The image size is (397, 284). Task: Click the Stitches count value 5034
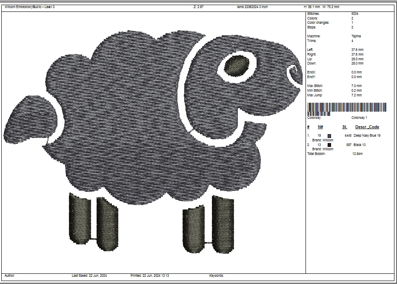(355, 14)
